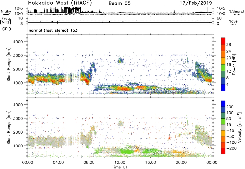Click 'Slant Range [km]' label of power panel
The image size is (245, 169).
[x=9, y=64]
